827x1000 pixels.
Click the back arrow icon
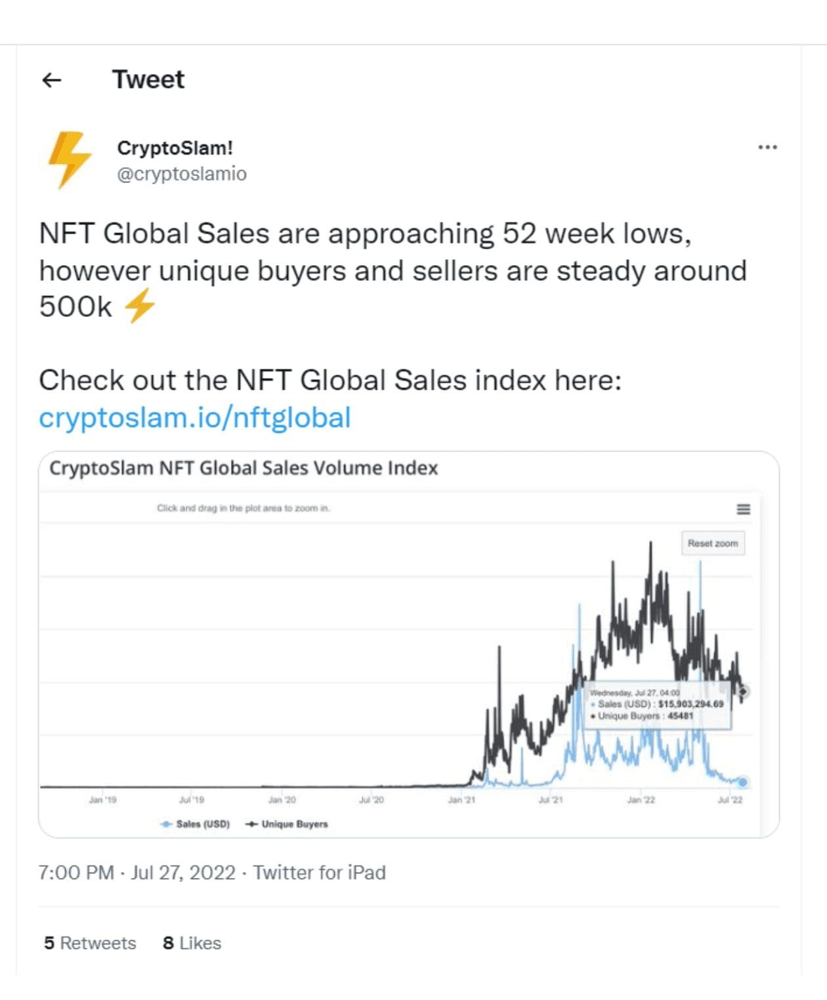51,80
